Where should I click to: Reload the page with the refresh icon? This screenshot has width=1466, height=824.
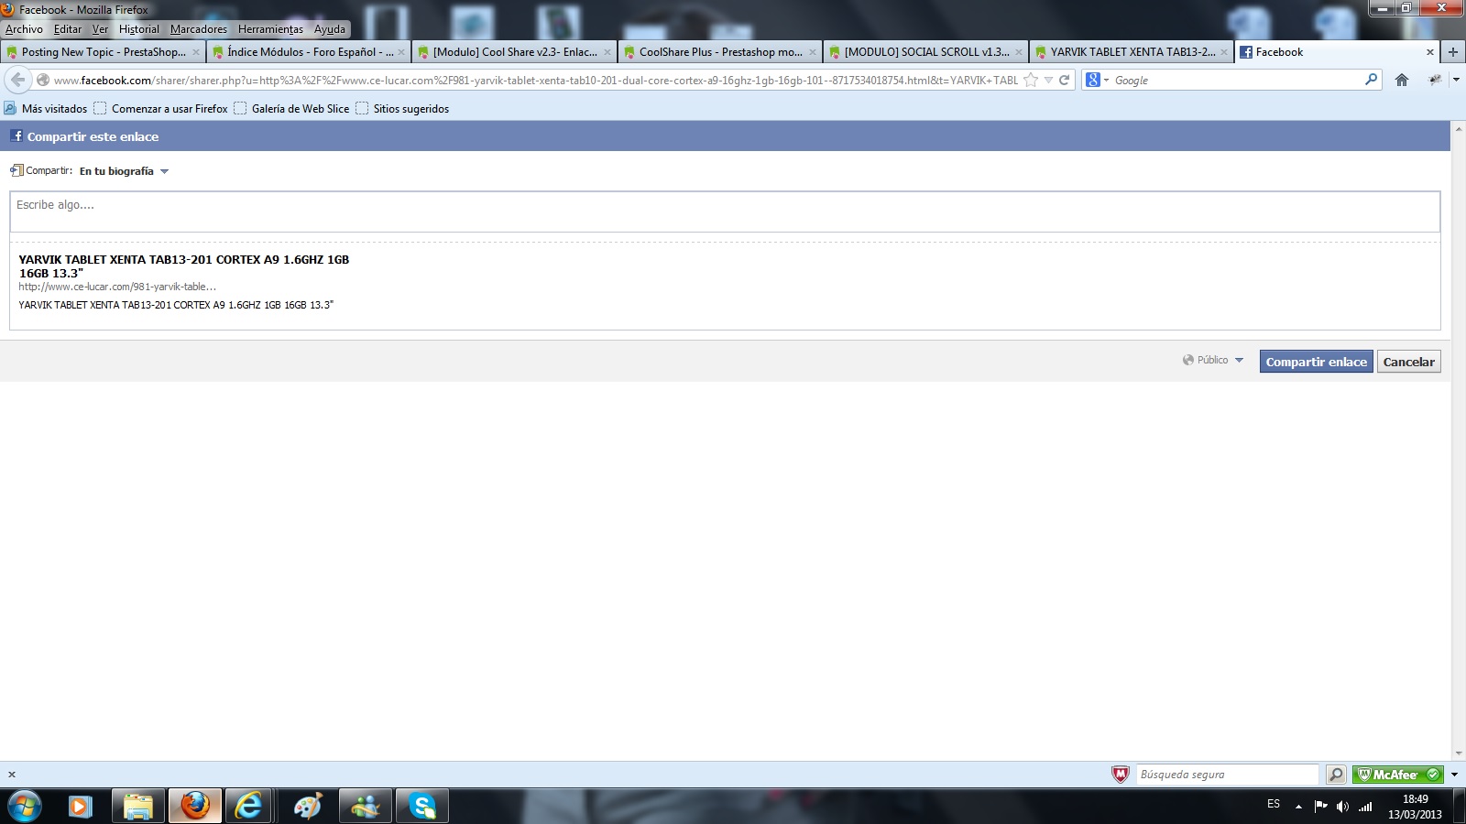1065,80
